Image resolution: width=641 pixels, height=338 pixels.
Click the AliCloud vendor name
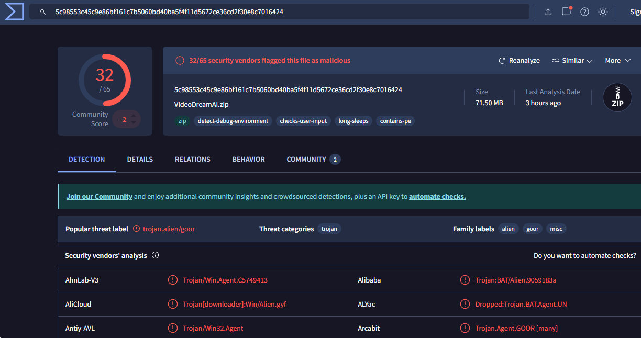[x=79, y=304]
